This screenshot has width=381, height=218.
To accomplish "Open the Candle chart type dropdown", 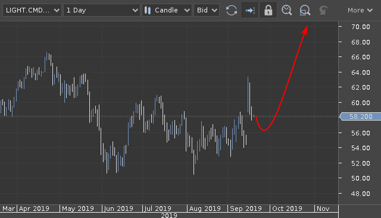I will [x=167, y=10].
